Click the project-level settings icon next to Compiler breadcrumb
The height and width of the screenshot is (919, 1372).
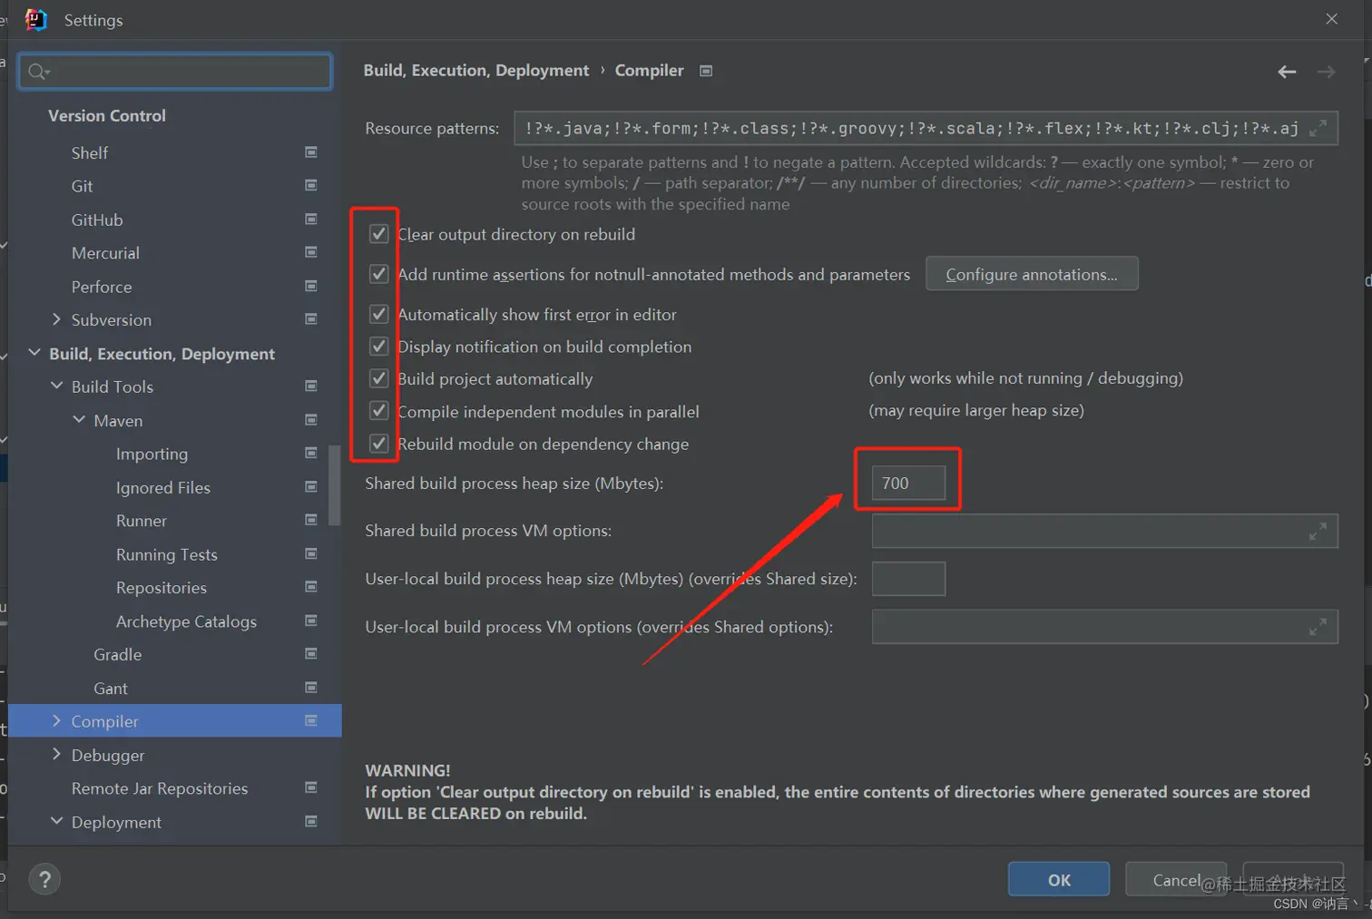pyautogui.click(x=706, y=71)
